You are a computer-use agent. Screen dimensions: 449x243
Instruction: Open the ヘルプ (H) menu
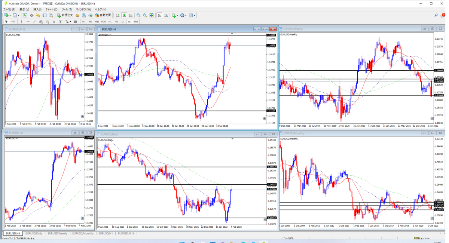pos(100,9)
